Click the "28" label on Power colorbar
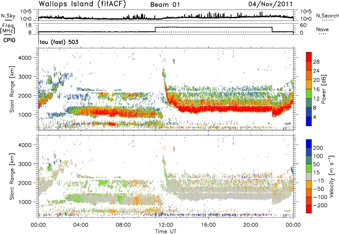Image resolution: width=339 pixels, height=234 pixels. (316, 62)
